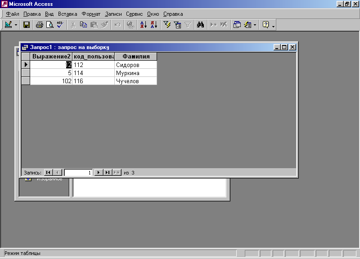The height and width of the screenshot is (259, 360).
Task: Open the Записи menu
Action: coord(113,14)
